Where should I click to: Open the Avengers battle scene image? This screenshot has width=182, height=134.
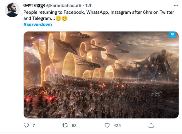pos(101,75)
